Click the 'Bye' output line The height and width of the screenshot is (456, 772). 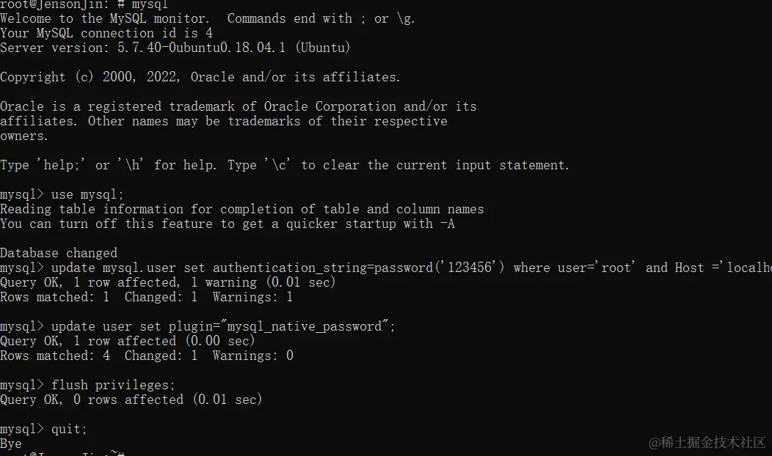point(11,444)
